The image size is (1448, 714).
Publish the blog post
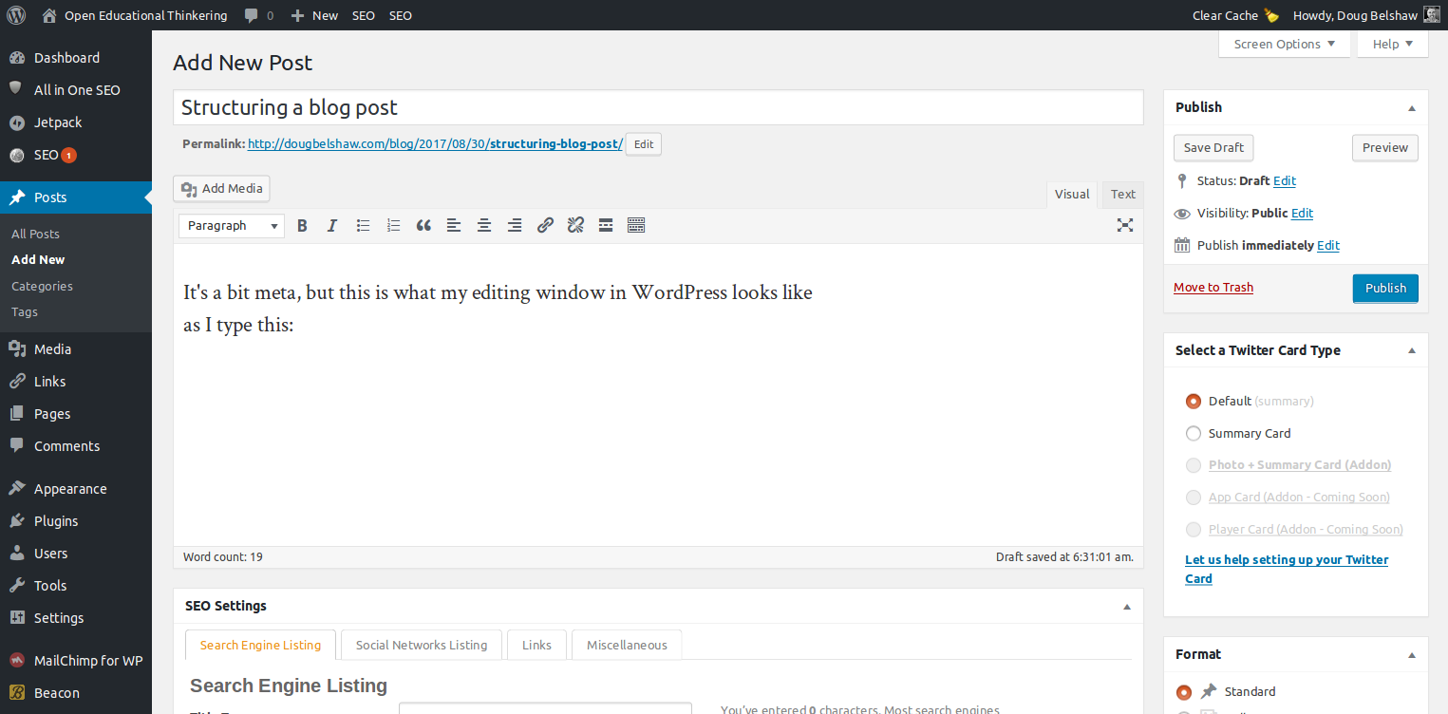tap(1385, 288)
